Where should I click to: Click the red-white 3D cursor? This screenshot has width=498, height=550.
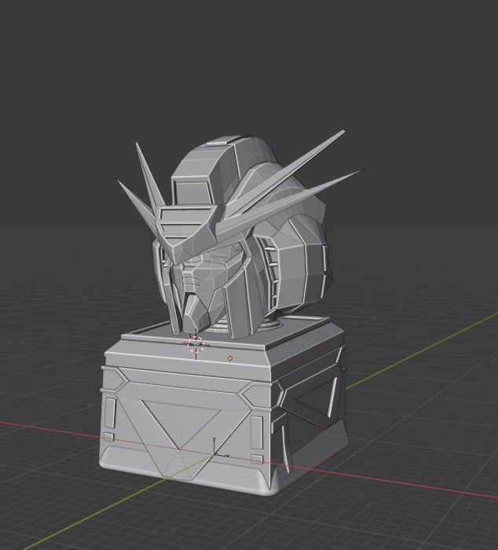[x=196, y=344]
